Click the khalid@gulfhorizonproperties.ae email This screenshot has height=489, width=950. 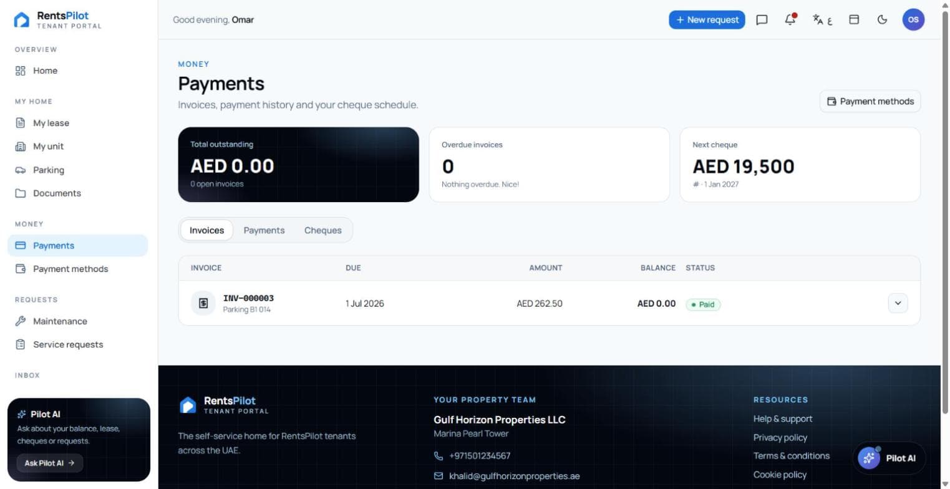[x=514, y=476]
